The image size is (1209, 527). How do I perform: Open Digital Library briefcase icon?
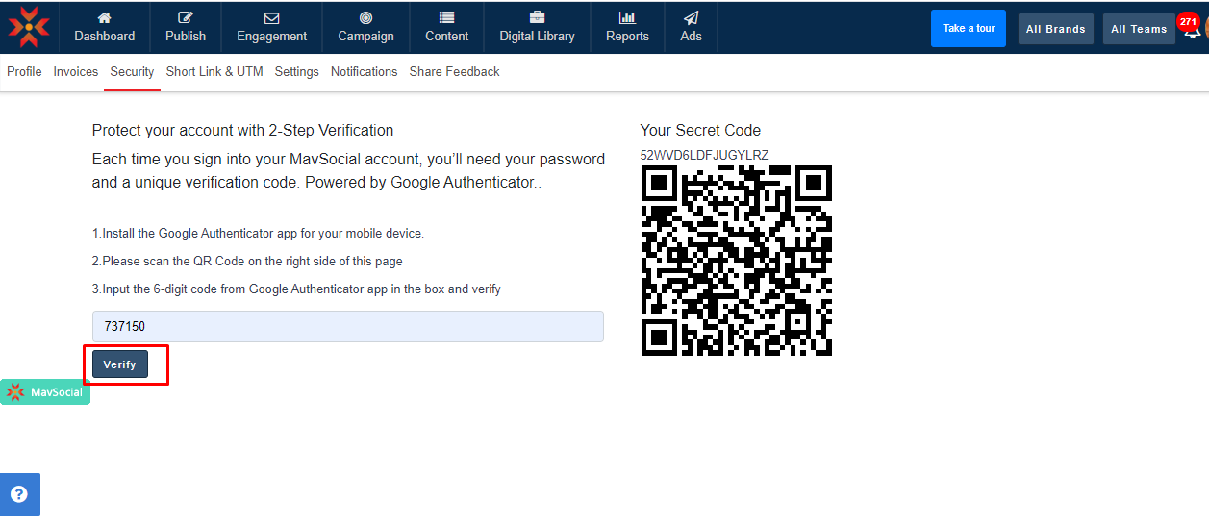click(x=537, y=18)
